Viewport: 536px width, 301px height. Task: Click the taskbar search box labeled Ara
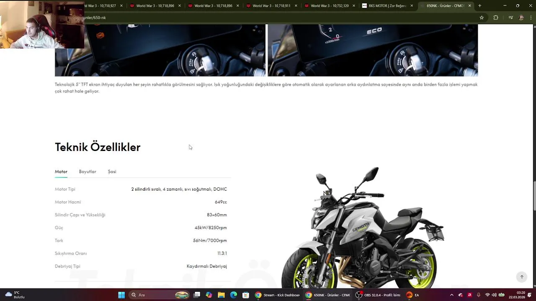click(x=159, y=295)
